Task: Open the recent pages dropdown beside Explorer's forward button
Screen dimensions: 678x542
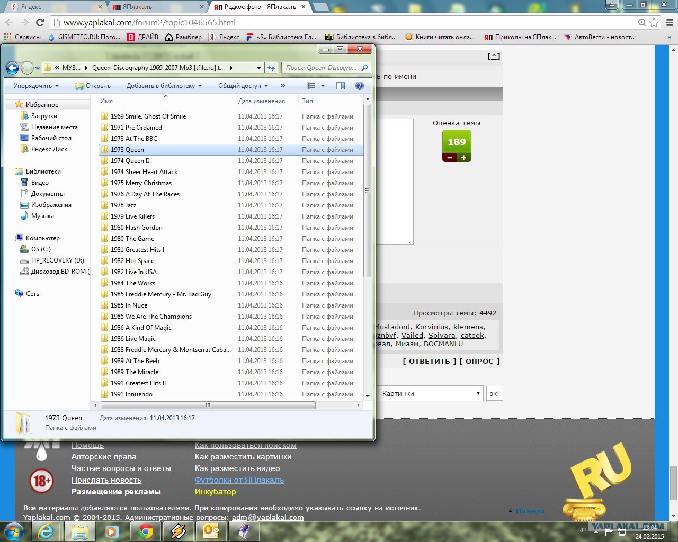Action: [x=38, y=68]
